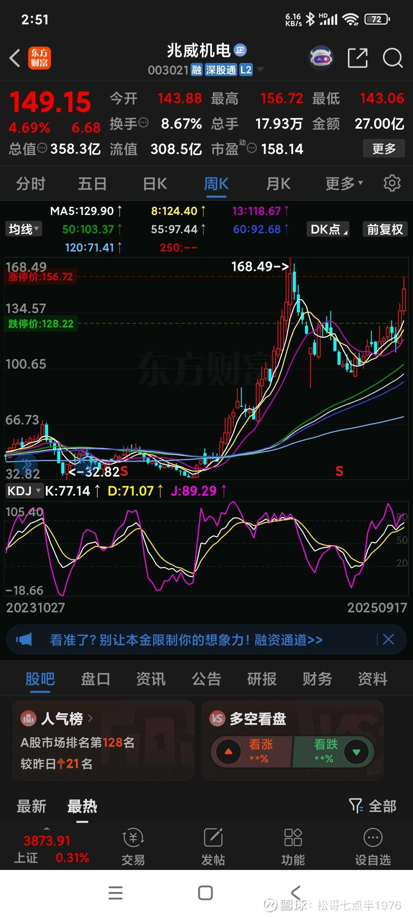Switch to 研报 tab
The image size is (413, 918).
262,679
